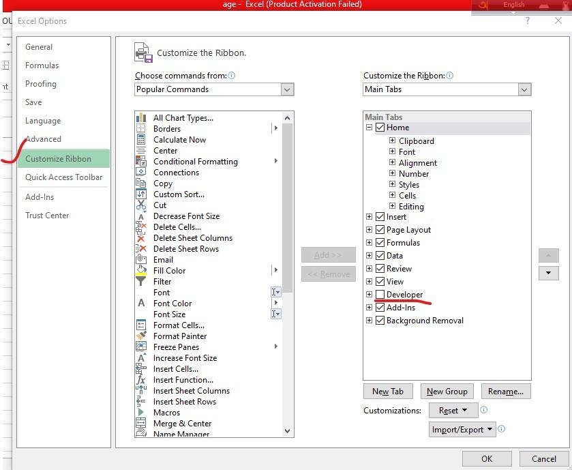Viewport: 572px width, 470px height.
Task: Click the New Tab button
Action: click(388, 392)
